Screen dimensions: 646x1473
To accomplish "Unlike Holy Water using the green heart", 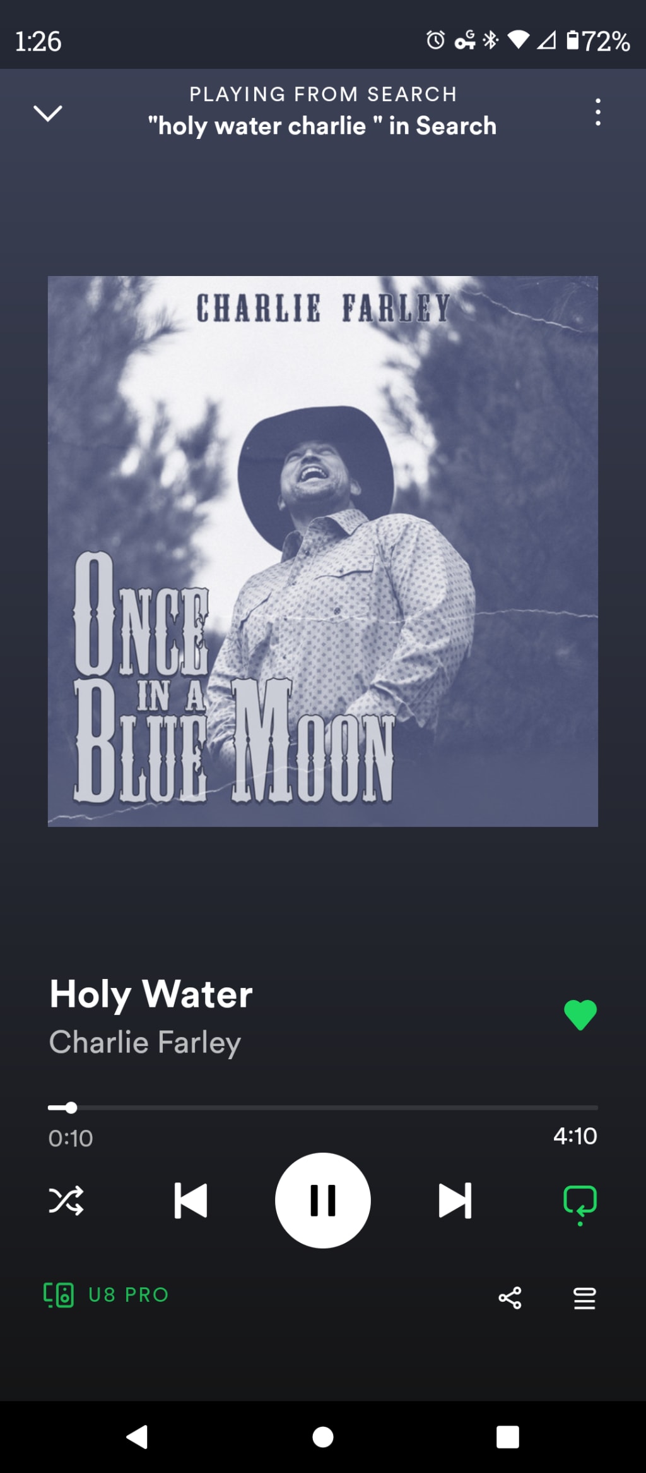I will pyautogui.click(x=580, y=1015).
